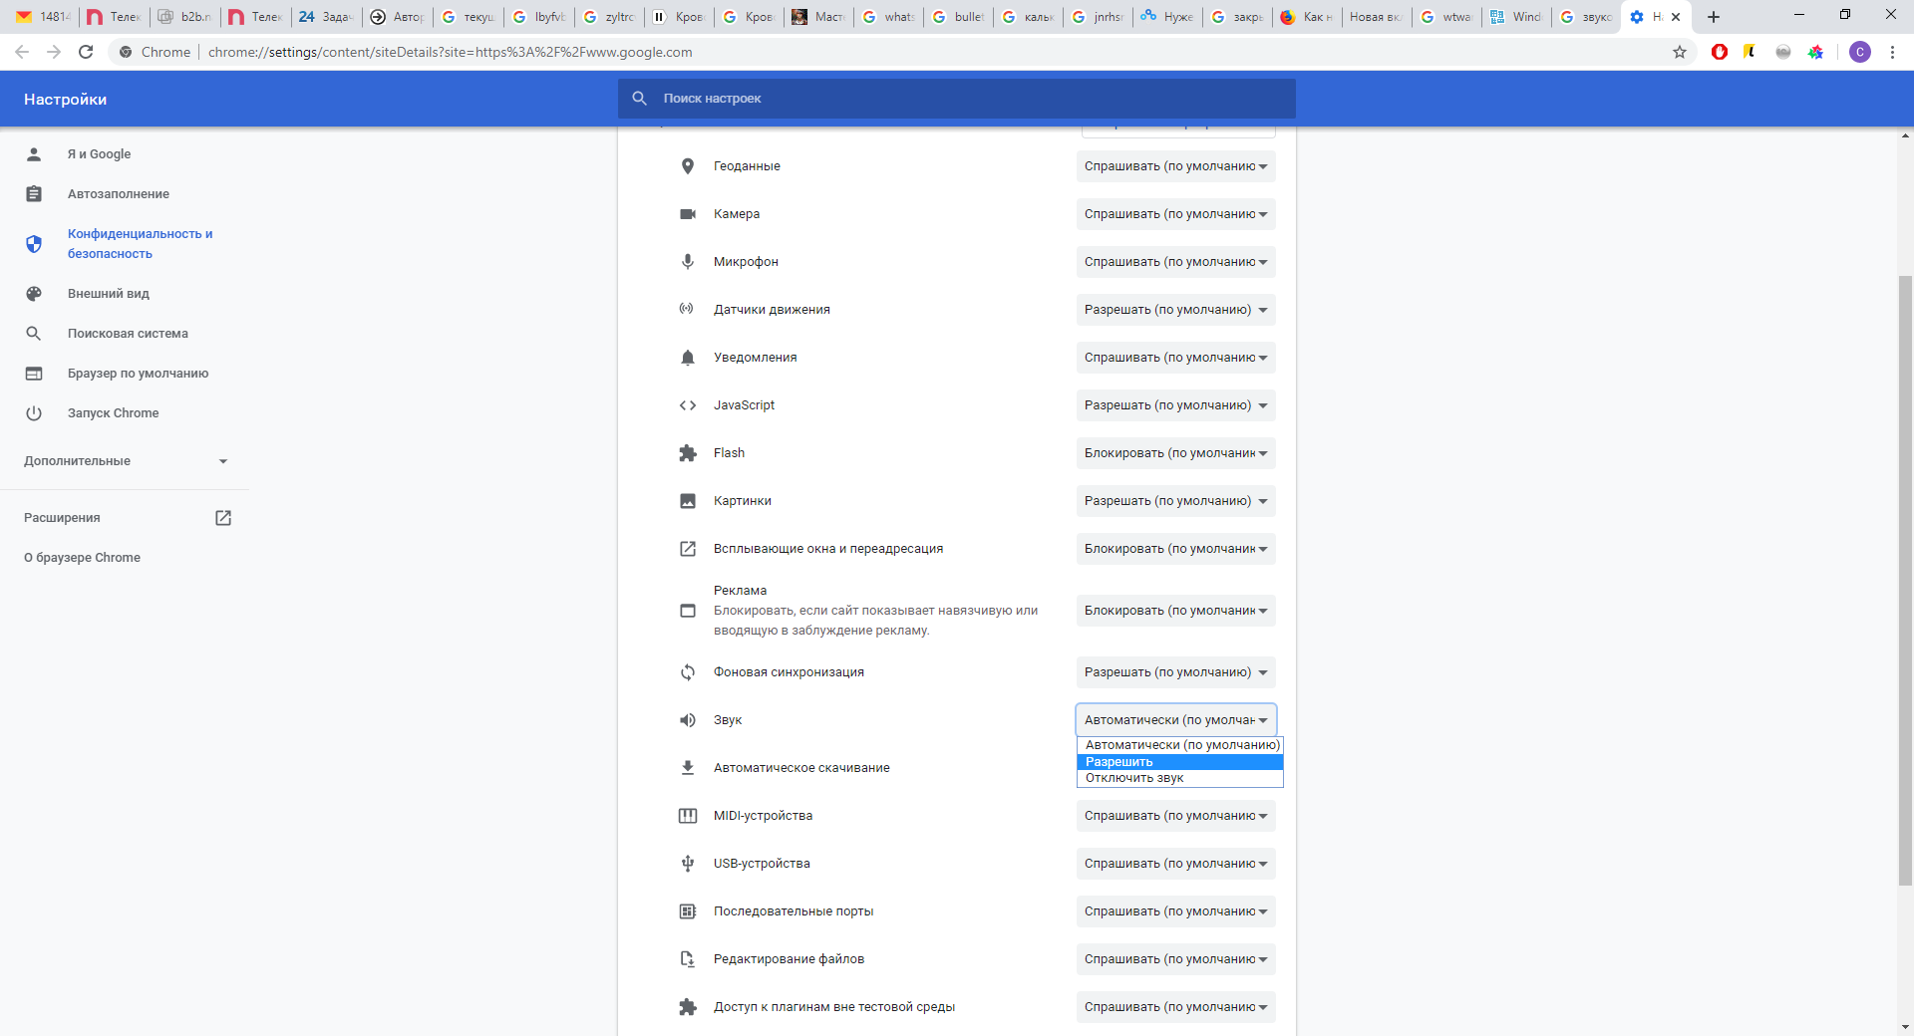
Task: Pick Автоматически (по умолчанию) option in list
Action: tap(1181, 745)
